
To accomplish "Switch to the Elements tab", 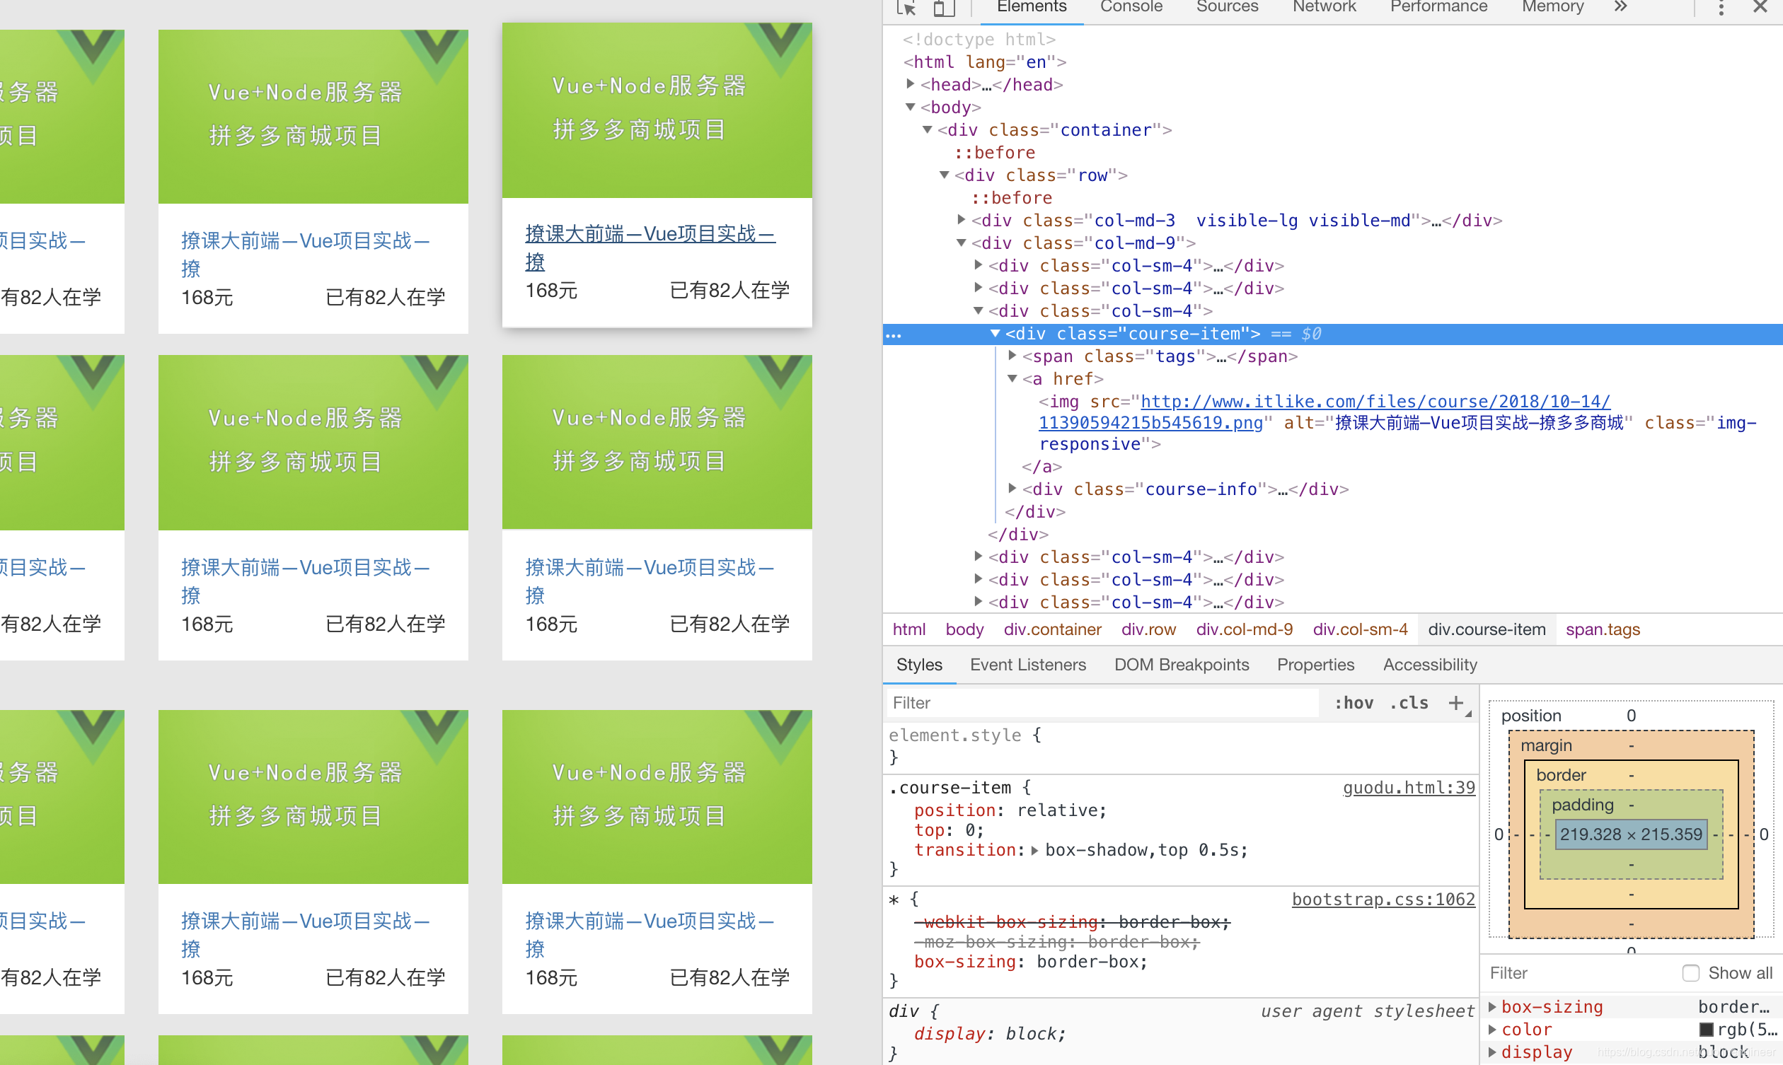I will coord(1032,6).
